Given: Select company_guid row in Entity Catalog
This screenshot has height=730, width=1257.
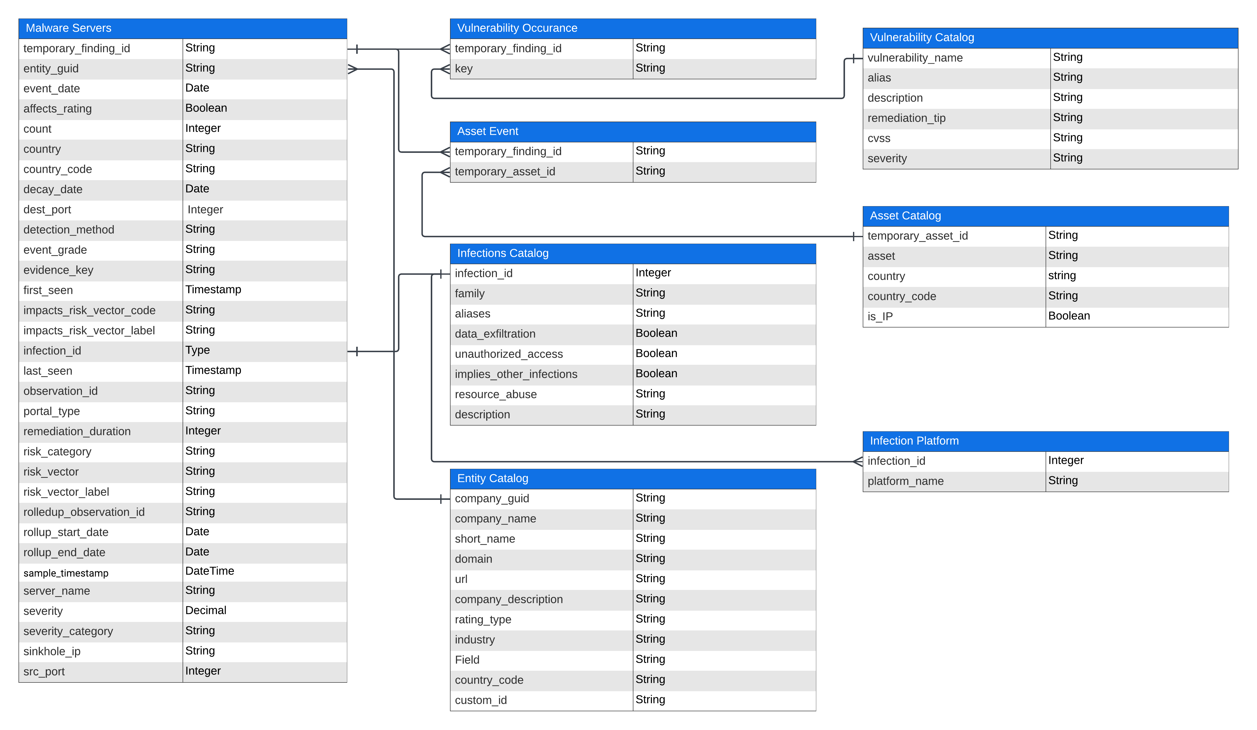Looking at the screenshot, I should click(x=492, y=499).
